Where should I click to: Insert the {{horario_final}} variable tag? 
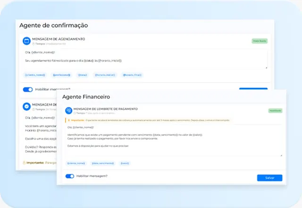pyautogui.click(x=132, y=75)
